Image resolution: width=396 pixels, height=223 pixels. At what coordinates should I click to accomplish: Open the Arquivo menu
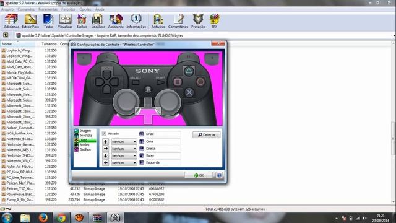7,9
